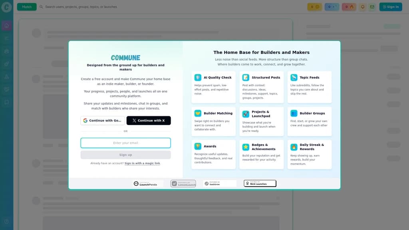Click the Continue with Google button
The height and width of the screenshot is (230, 409).
tap(103, 121)
